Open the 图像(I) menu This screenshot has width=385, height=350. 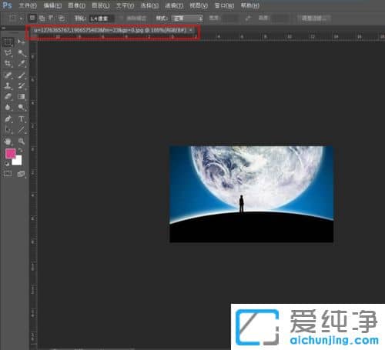coord(76,5)
